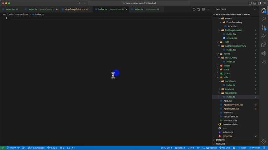The image size is (268, 150).
Task: Show errors and warnings count
Action: 52,148
